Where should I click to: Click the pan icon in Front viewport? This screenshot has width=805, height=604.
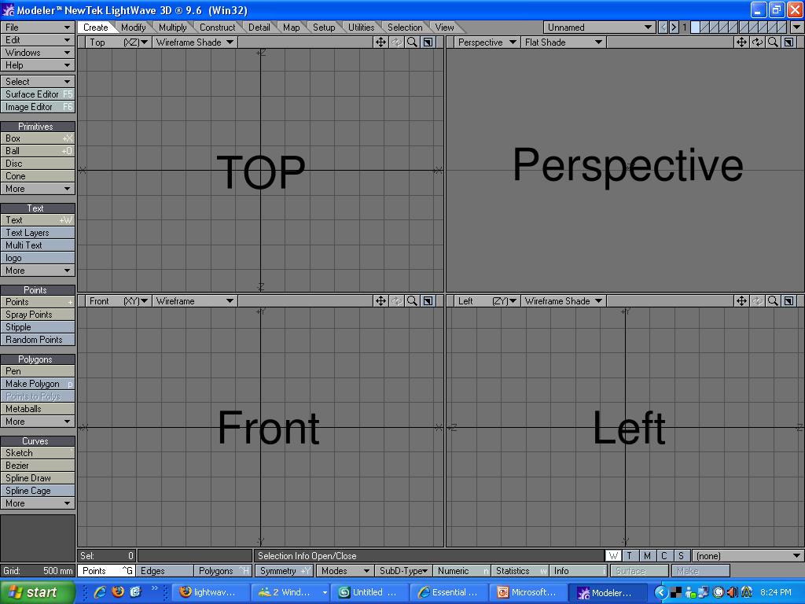click(380, 301)
